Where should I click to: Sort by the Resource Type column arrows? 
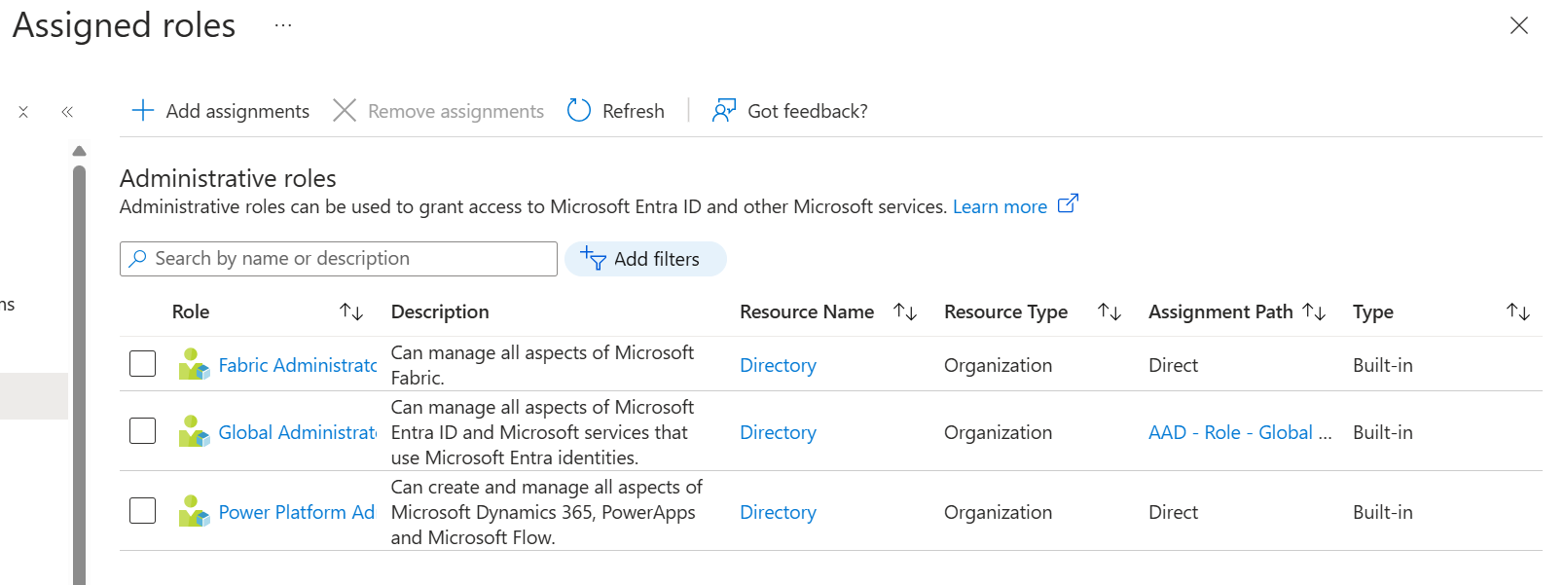pos(1110,311)
